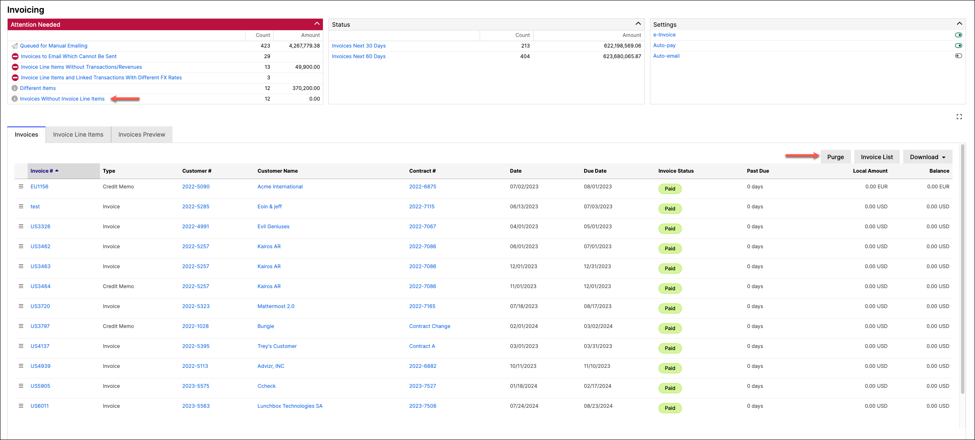This screenshot has width=975, height=440.
Task: Click the Paid status badge for US3720
Action: (670, 308)
